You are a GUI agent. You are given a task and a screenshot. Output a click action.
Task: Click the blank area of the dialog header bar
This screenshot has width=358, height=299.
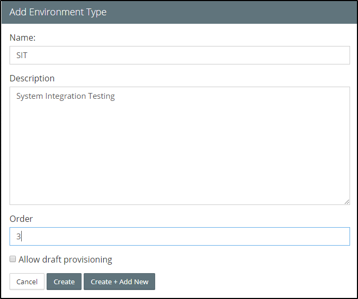coord(238,12)
